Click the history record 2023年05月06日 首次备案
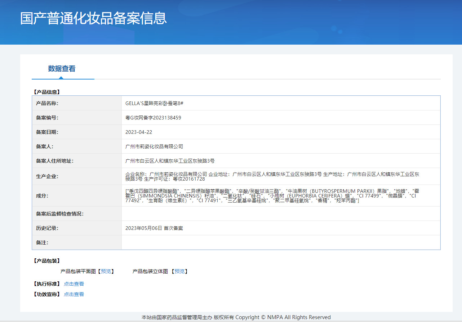This screenshot has height=322, width=462. (x=154, y=228)
